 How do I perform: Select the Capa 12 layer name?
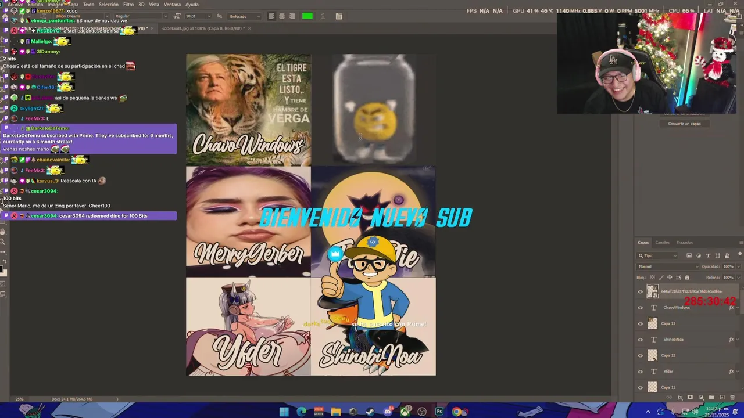click(668, 355)
